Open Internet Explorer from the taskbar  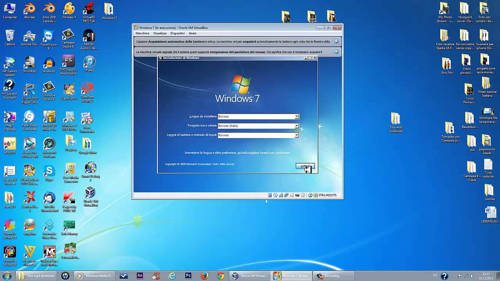[x=172, y=276]
